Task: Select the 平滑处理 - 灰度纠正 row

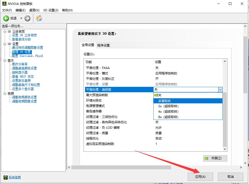Action: pyautogui.click(x=154, y=79)
